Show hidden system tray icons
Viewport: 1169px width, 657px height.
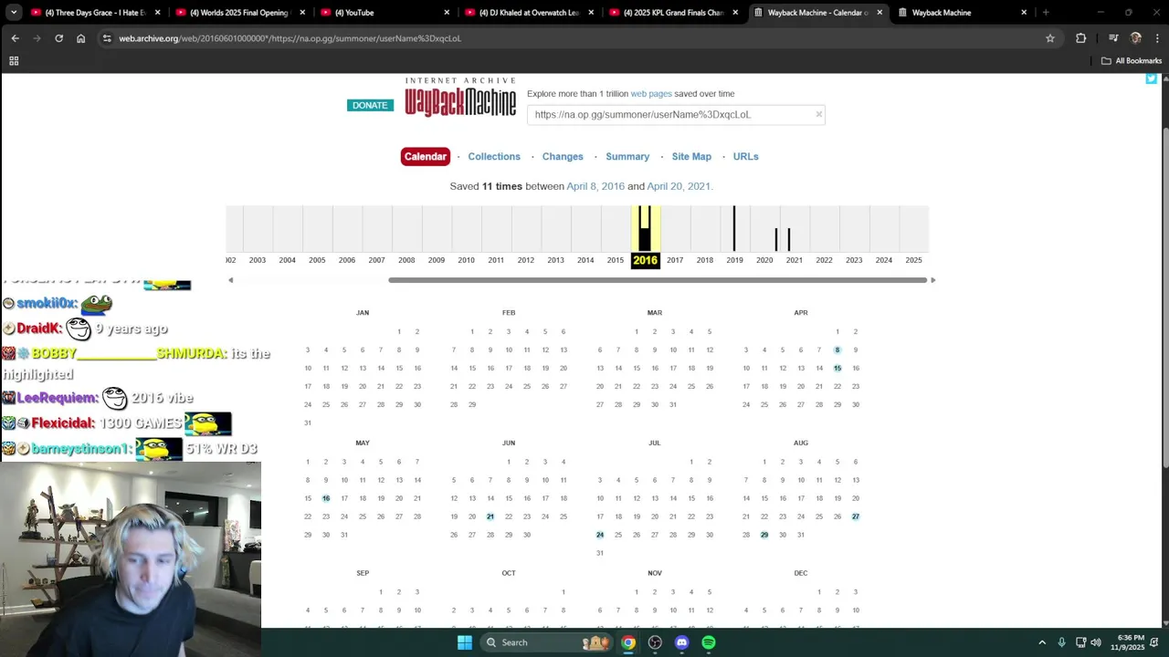point(1042,642)
